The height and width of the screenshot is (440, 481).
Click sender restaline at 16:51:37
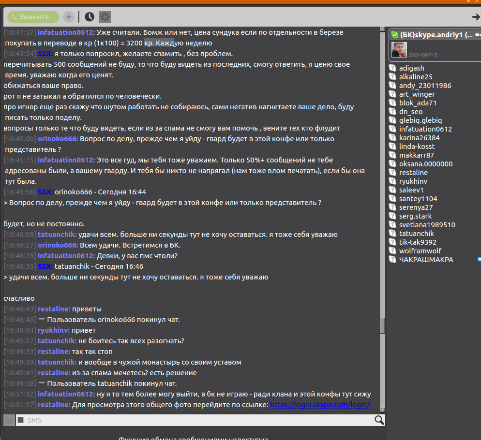54,405
